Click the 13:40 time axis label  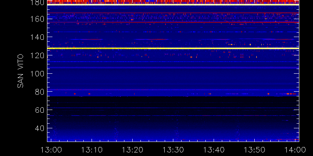click(214, 150)
